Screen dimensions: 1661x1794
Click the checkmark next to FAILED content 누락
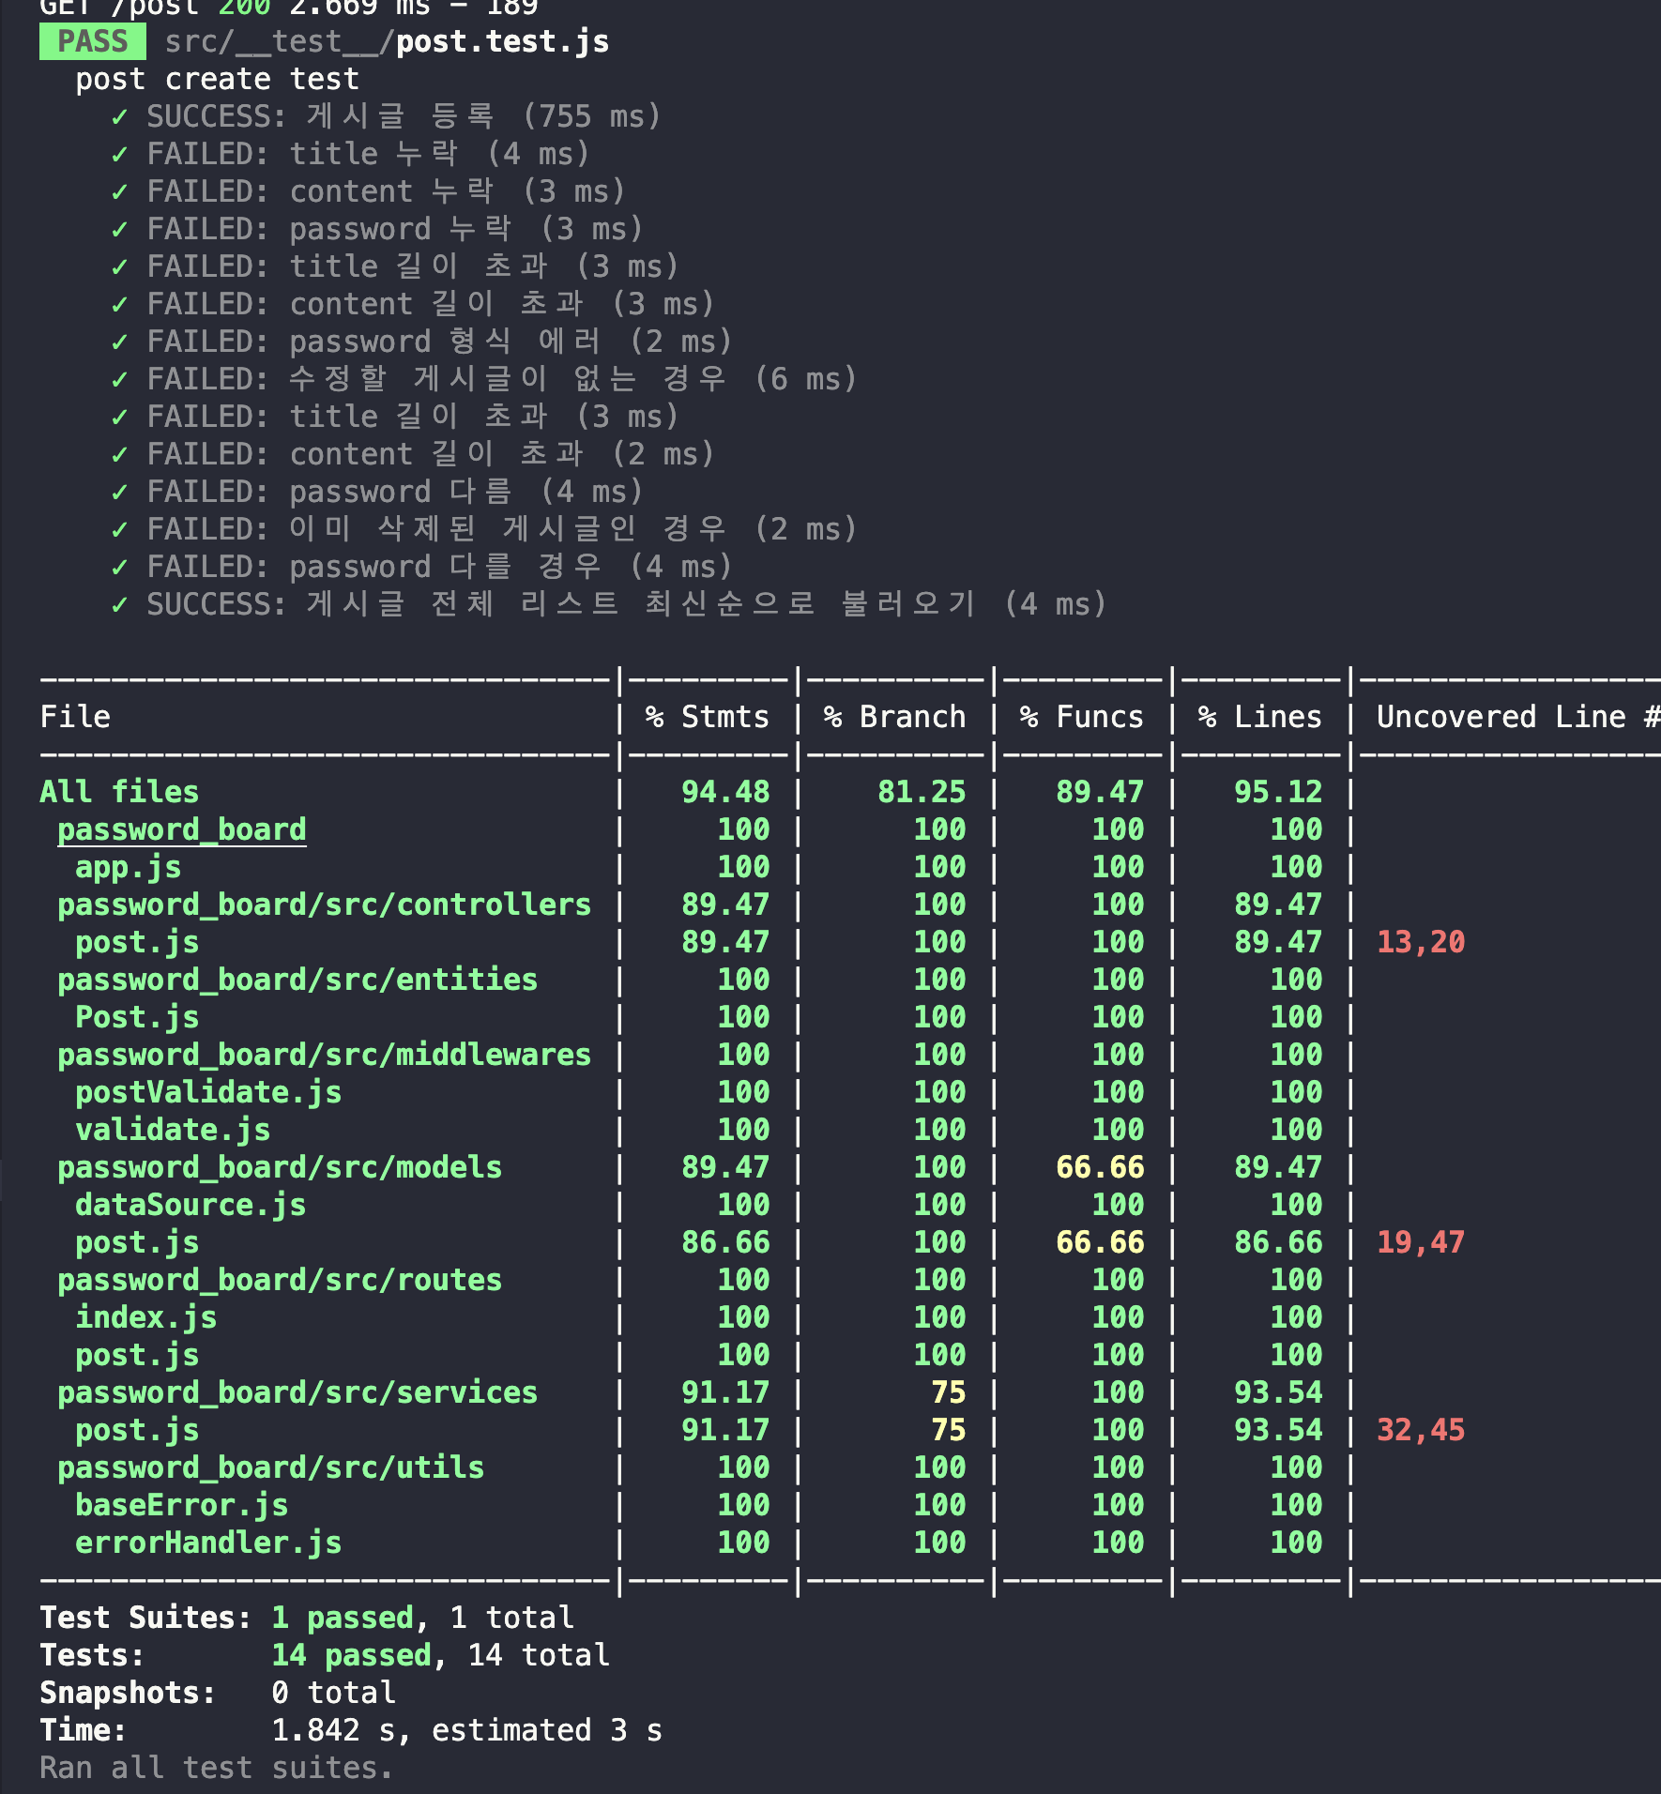[119, 190]
